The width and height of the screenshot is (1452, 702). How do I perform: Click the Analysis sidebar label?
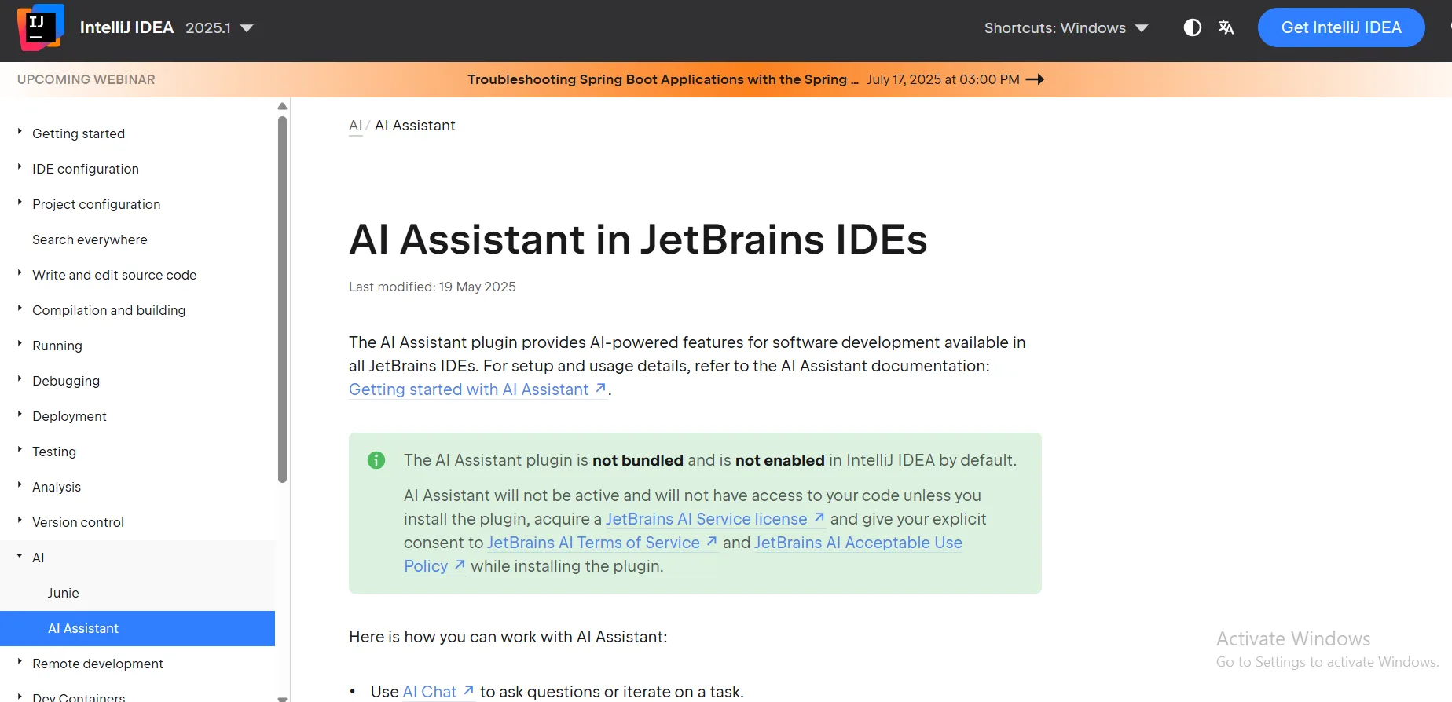pyautogui.click(x=57, y=487)
